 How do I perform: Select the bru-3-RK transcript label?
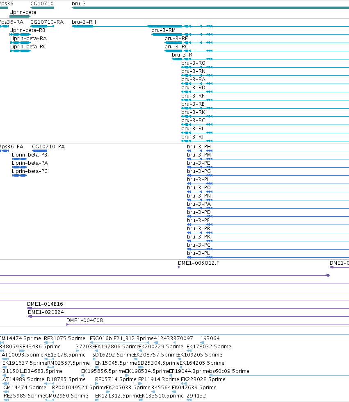[193, 112]
